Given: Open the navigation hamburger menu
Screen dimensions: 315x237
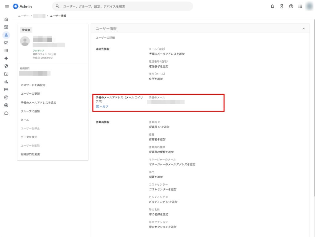Looking at the screenshot, I should point(7,6).
